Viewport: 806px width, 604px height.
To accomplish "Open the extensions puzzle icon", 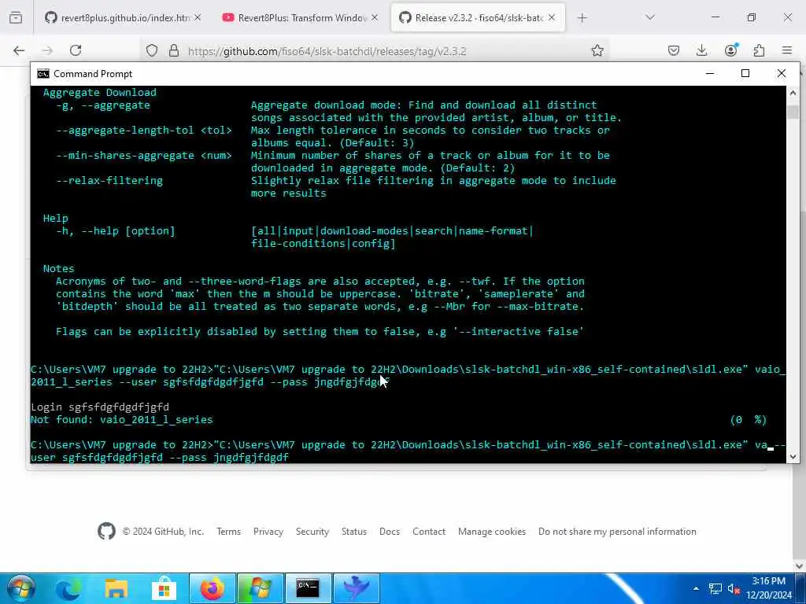I will [x=760, y=50].
